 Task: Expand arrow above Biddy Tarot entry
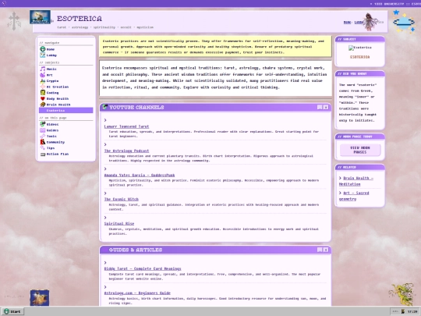(105, 262)
